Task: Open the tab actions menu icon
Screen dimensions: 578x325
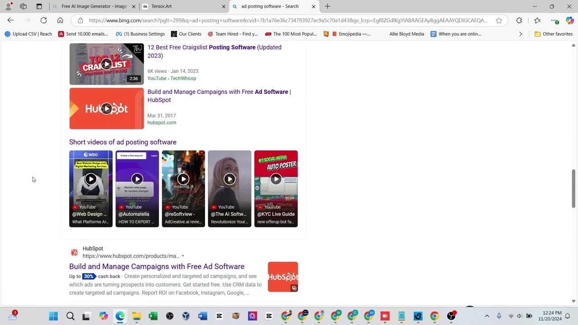Action: [39, 6]
